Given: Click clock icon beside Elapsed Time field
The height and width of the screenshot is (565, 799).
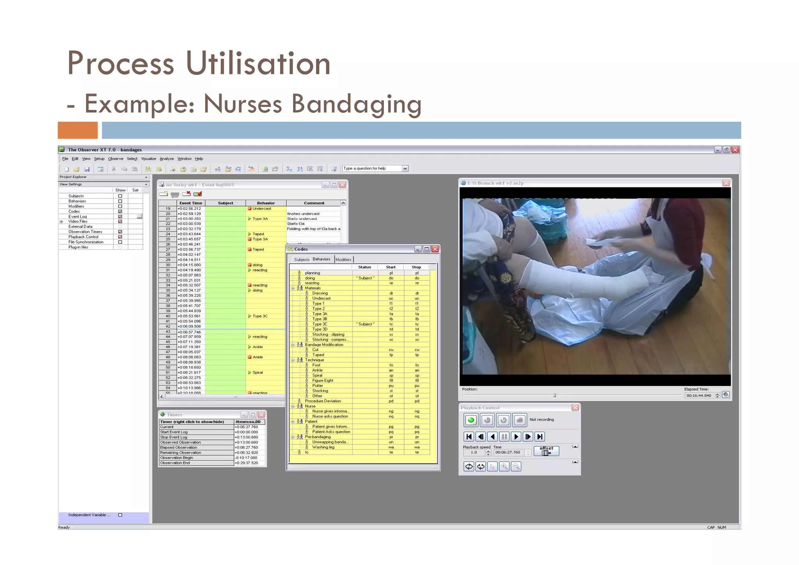Looking at the screenshot, I should point(726,394).
